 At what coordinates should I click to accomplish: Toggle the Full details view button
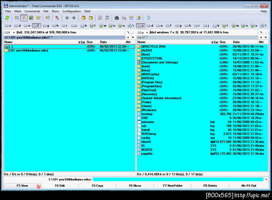24,18
